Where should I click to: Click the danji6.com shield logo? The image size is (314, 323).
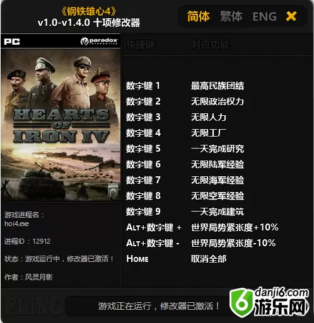pyautogui.click(x=241, y=303)
